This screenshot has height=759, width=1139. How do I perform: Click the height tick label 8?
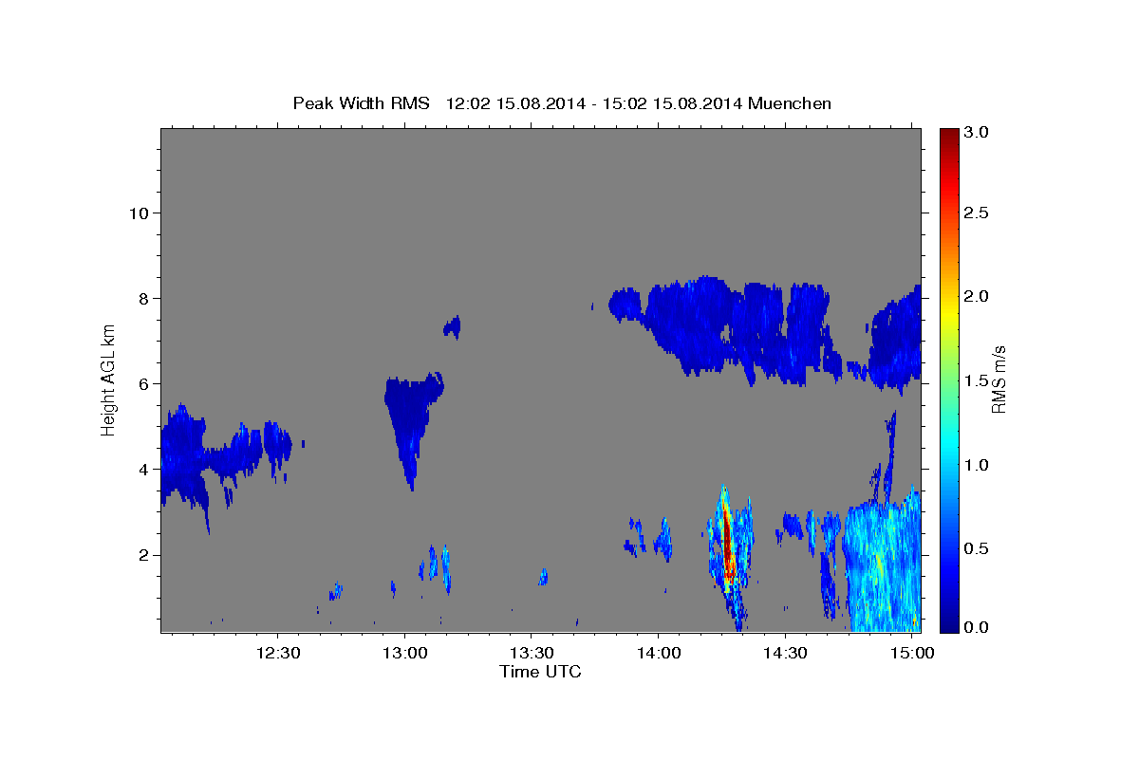(144, 298)
